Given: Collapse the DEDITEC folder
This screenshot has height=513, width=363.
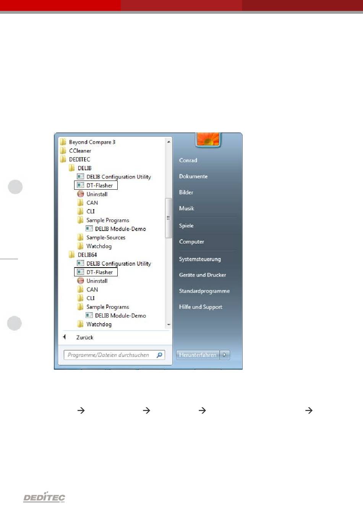Looking at the screenshot, I should 75,159.
